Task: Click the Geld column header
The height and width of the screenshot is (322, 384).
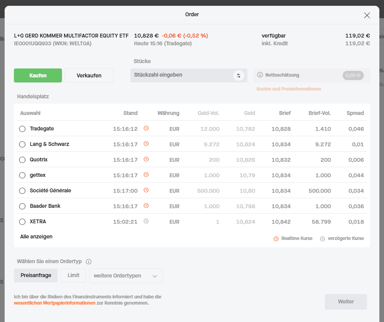Action: pyautogui.click(x=250, y=113)
